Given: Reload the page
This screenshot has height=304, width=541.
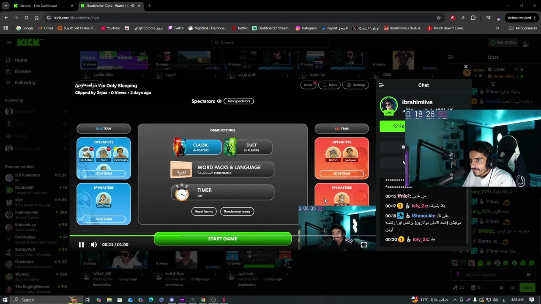Looking at the screenshot, I should pyautogui.click(x=26, y=18).
